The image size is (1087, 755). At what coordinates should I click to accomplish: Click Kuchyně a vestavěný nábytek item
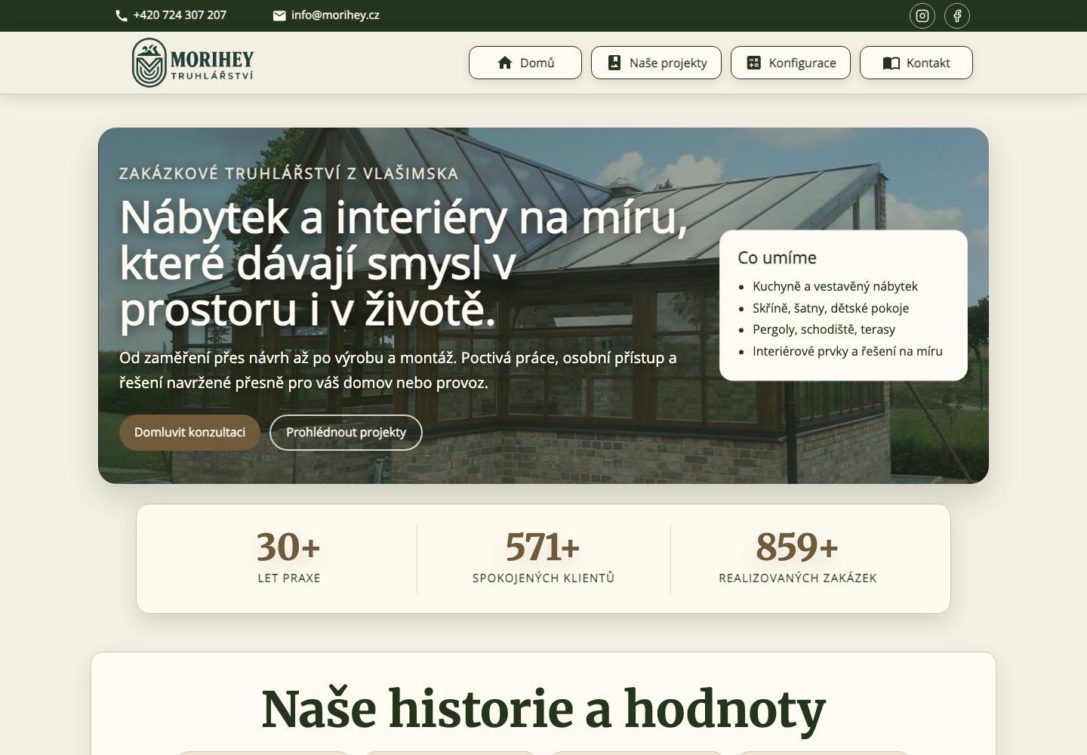pyautogui.click(x=835, y=286)
